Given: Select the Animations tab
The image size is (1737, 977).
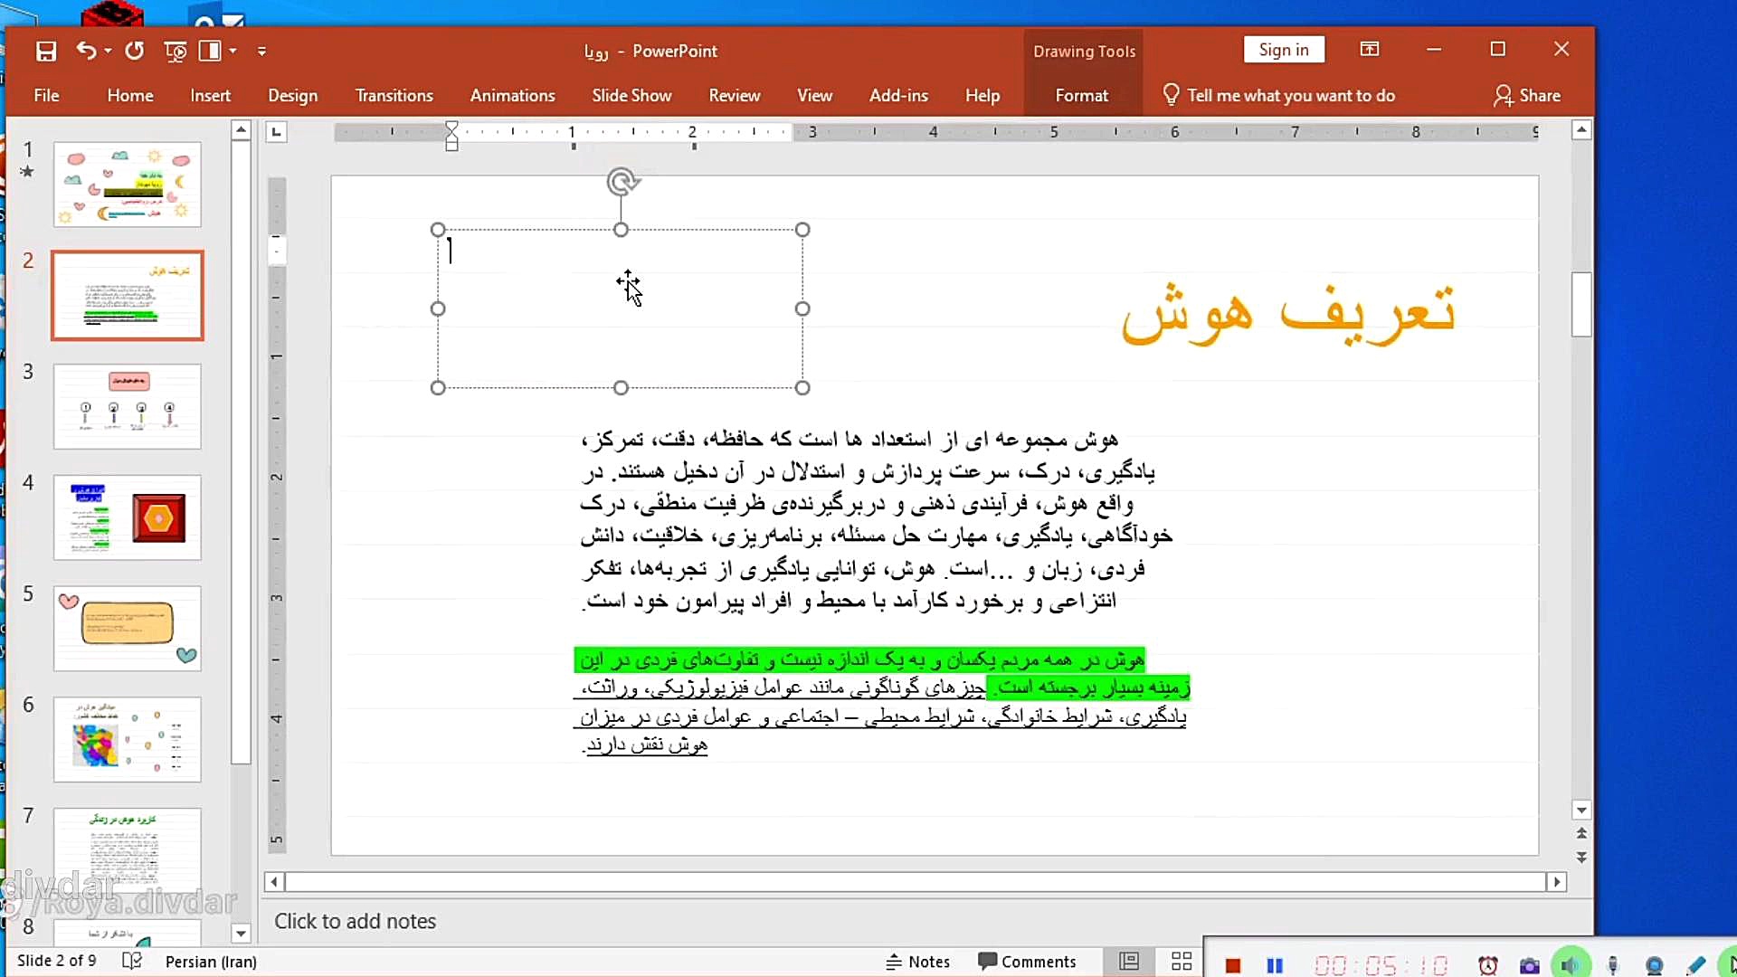Looking at the screenshot, I should coord(512,96).
